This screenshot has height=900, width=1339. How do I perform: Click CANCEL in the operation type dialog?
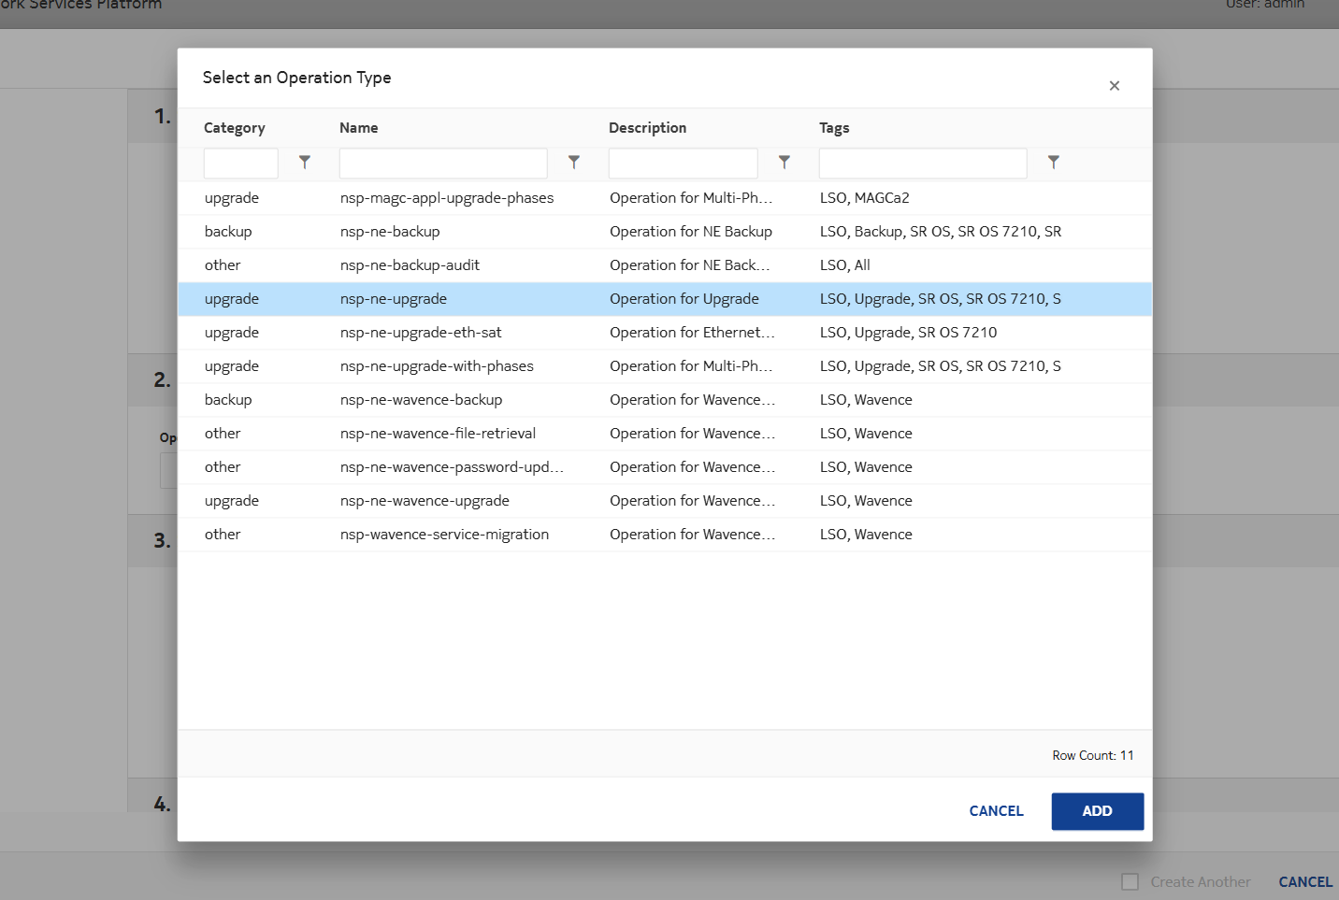[996, 811]
